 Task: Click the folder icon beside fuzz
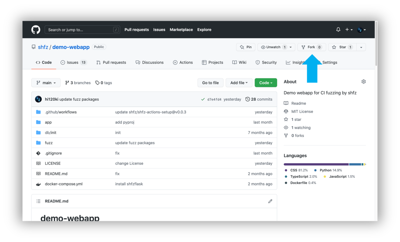(38, 143)
